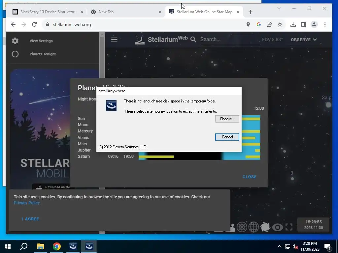This screenshot has width=338, height=253.
Task: Open the Stellarium hamburger menu
Action: pos(114,40)
